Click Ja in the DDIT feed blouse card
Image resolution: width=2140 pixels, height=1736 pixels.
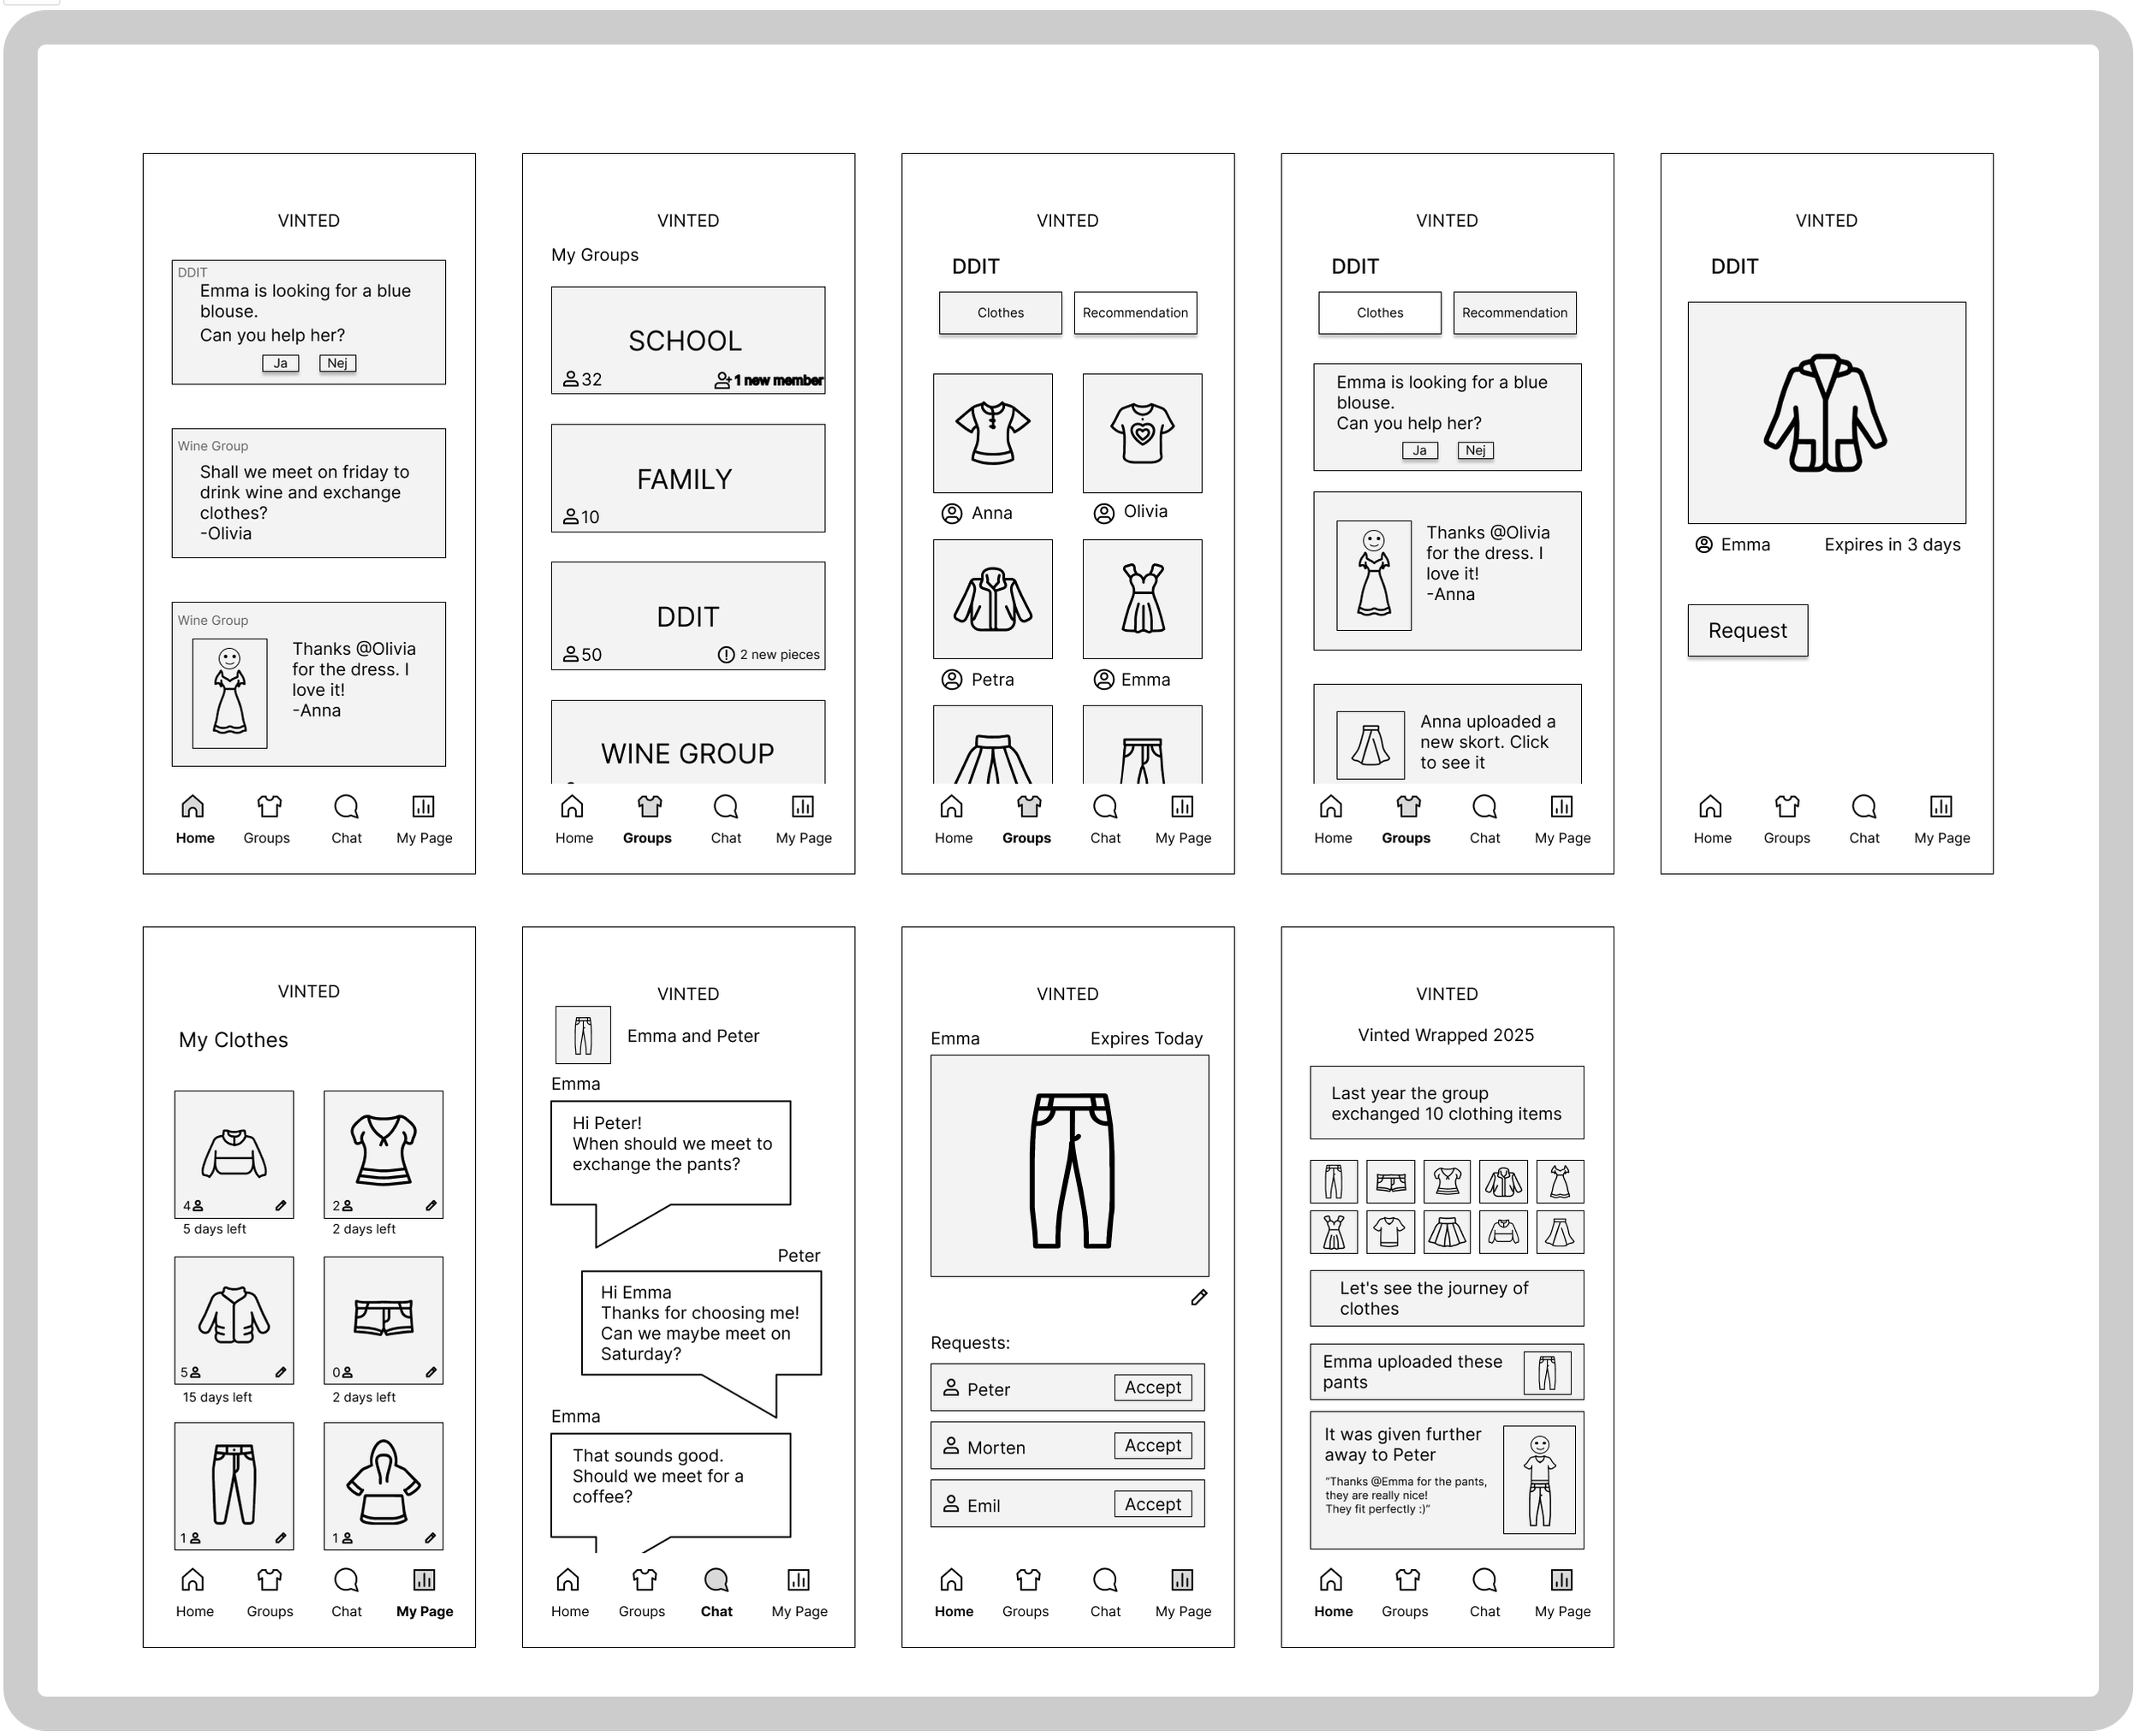[1420, 451]
